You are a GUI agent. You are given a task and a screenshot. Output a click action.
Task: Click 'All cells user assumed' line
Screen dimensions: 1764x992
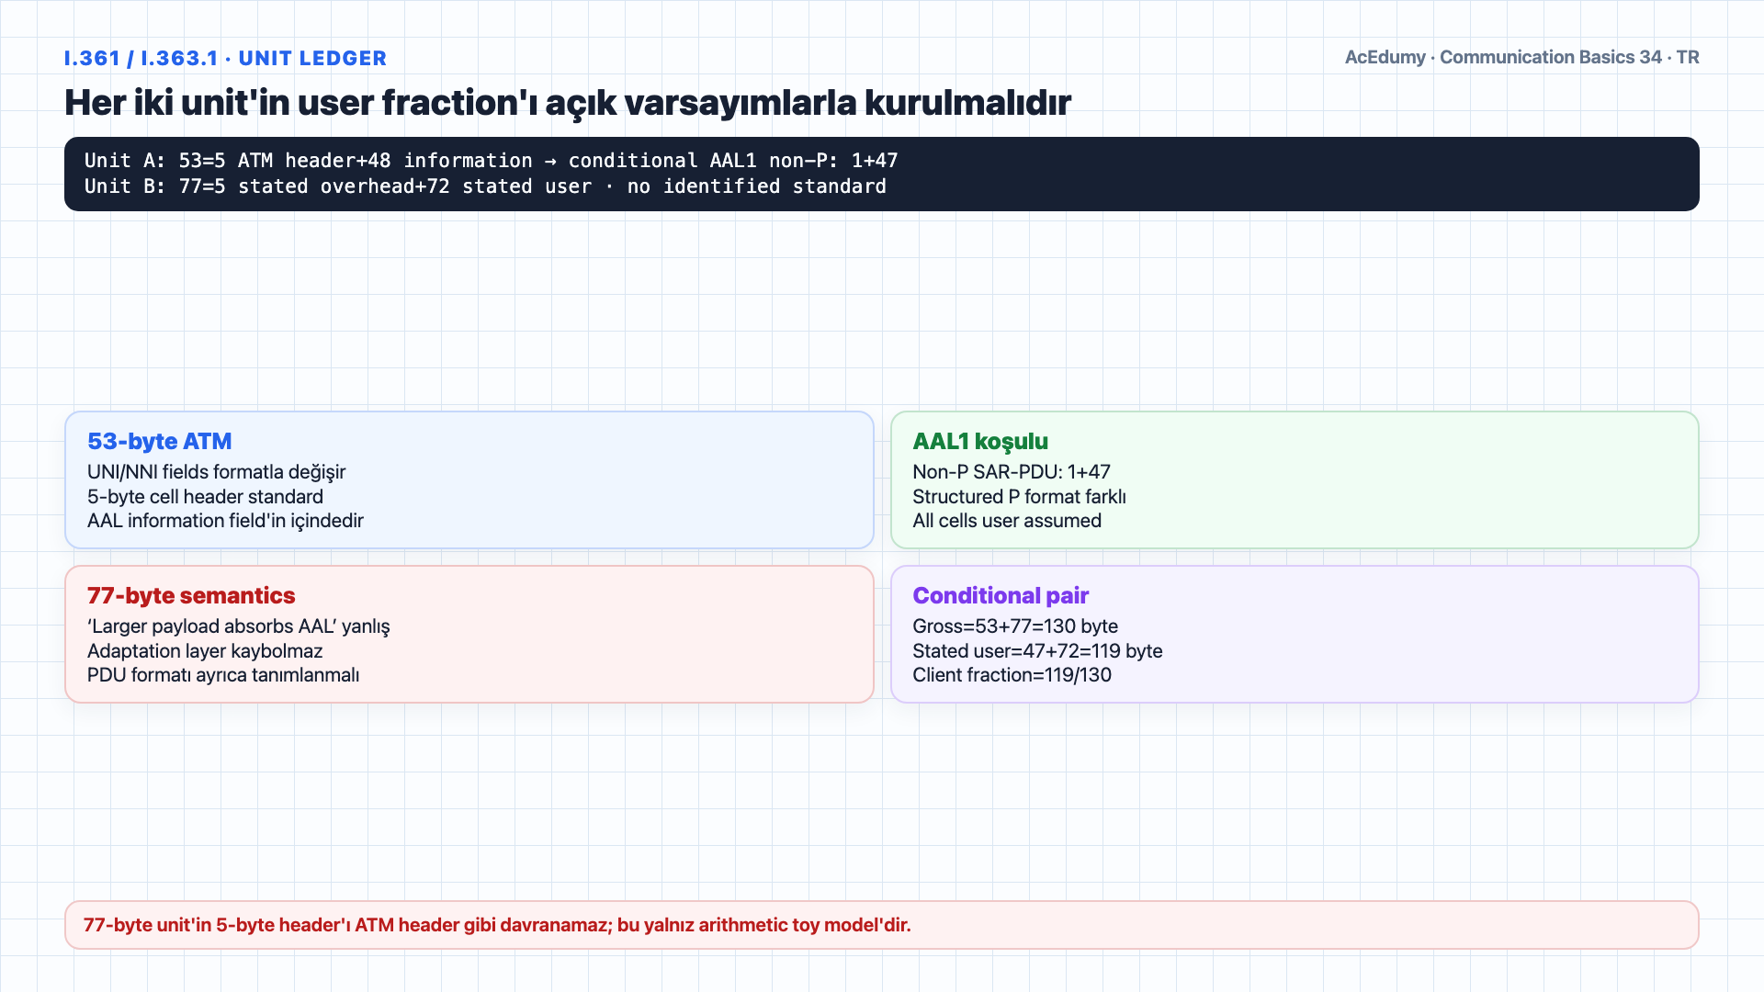click(x=1007, y=521)
